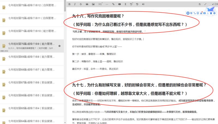Click the scrollbar down arrow of the article list
218x124 pixels.
click(65, 123)
